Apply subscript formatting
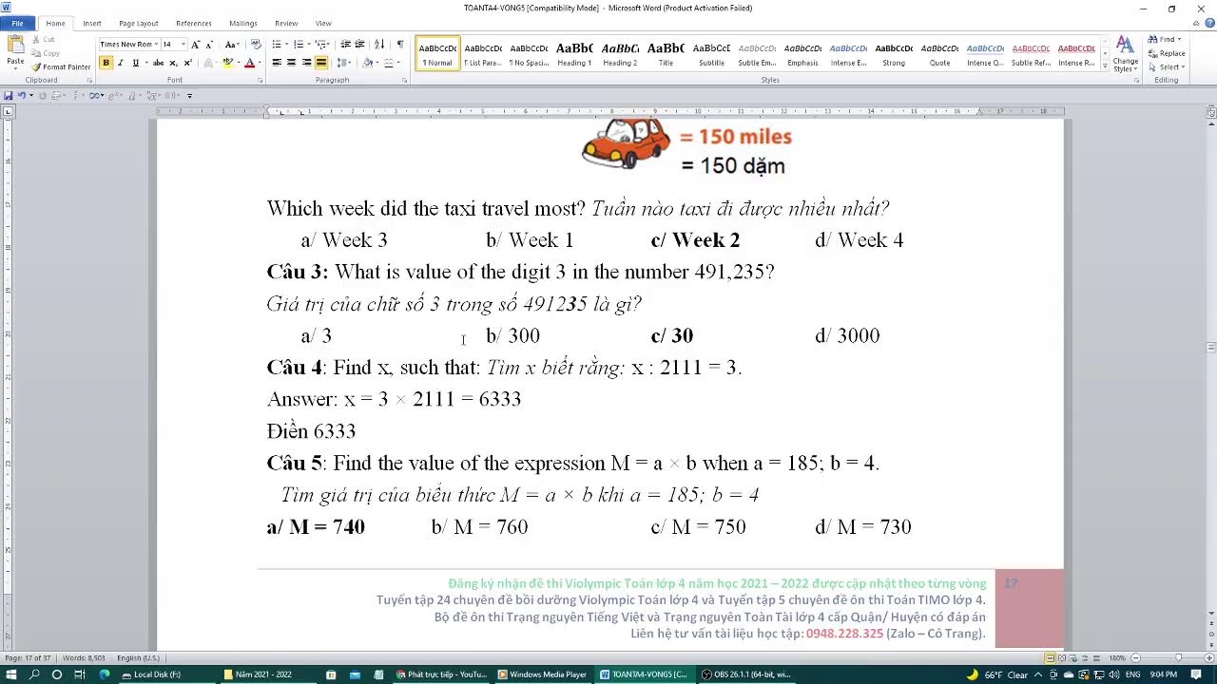This screenshot has height=684, width=1217. [173, 63]
